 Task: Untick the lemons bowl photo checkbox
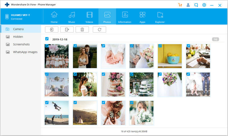[160, 46]
